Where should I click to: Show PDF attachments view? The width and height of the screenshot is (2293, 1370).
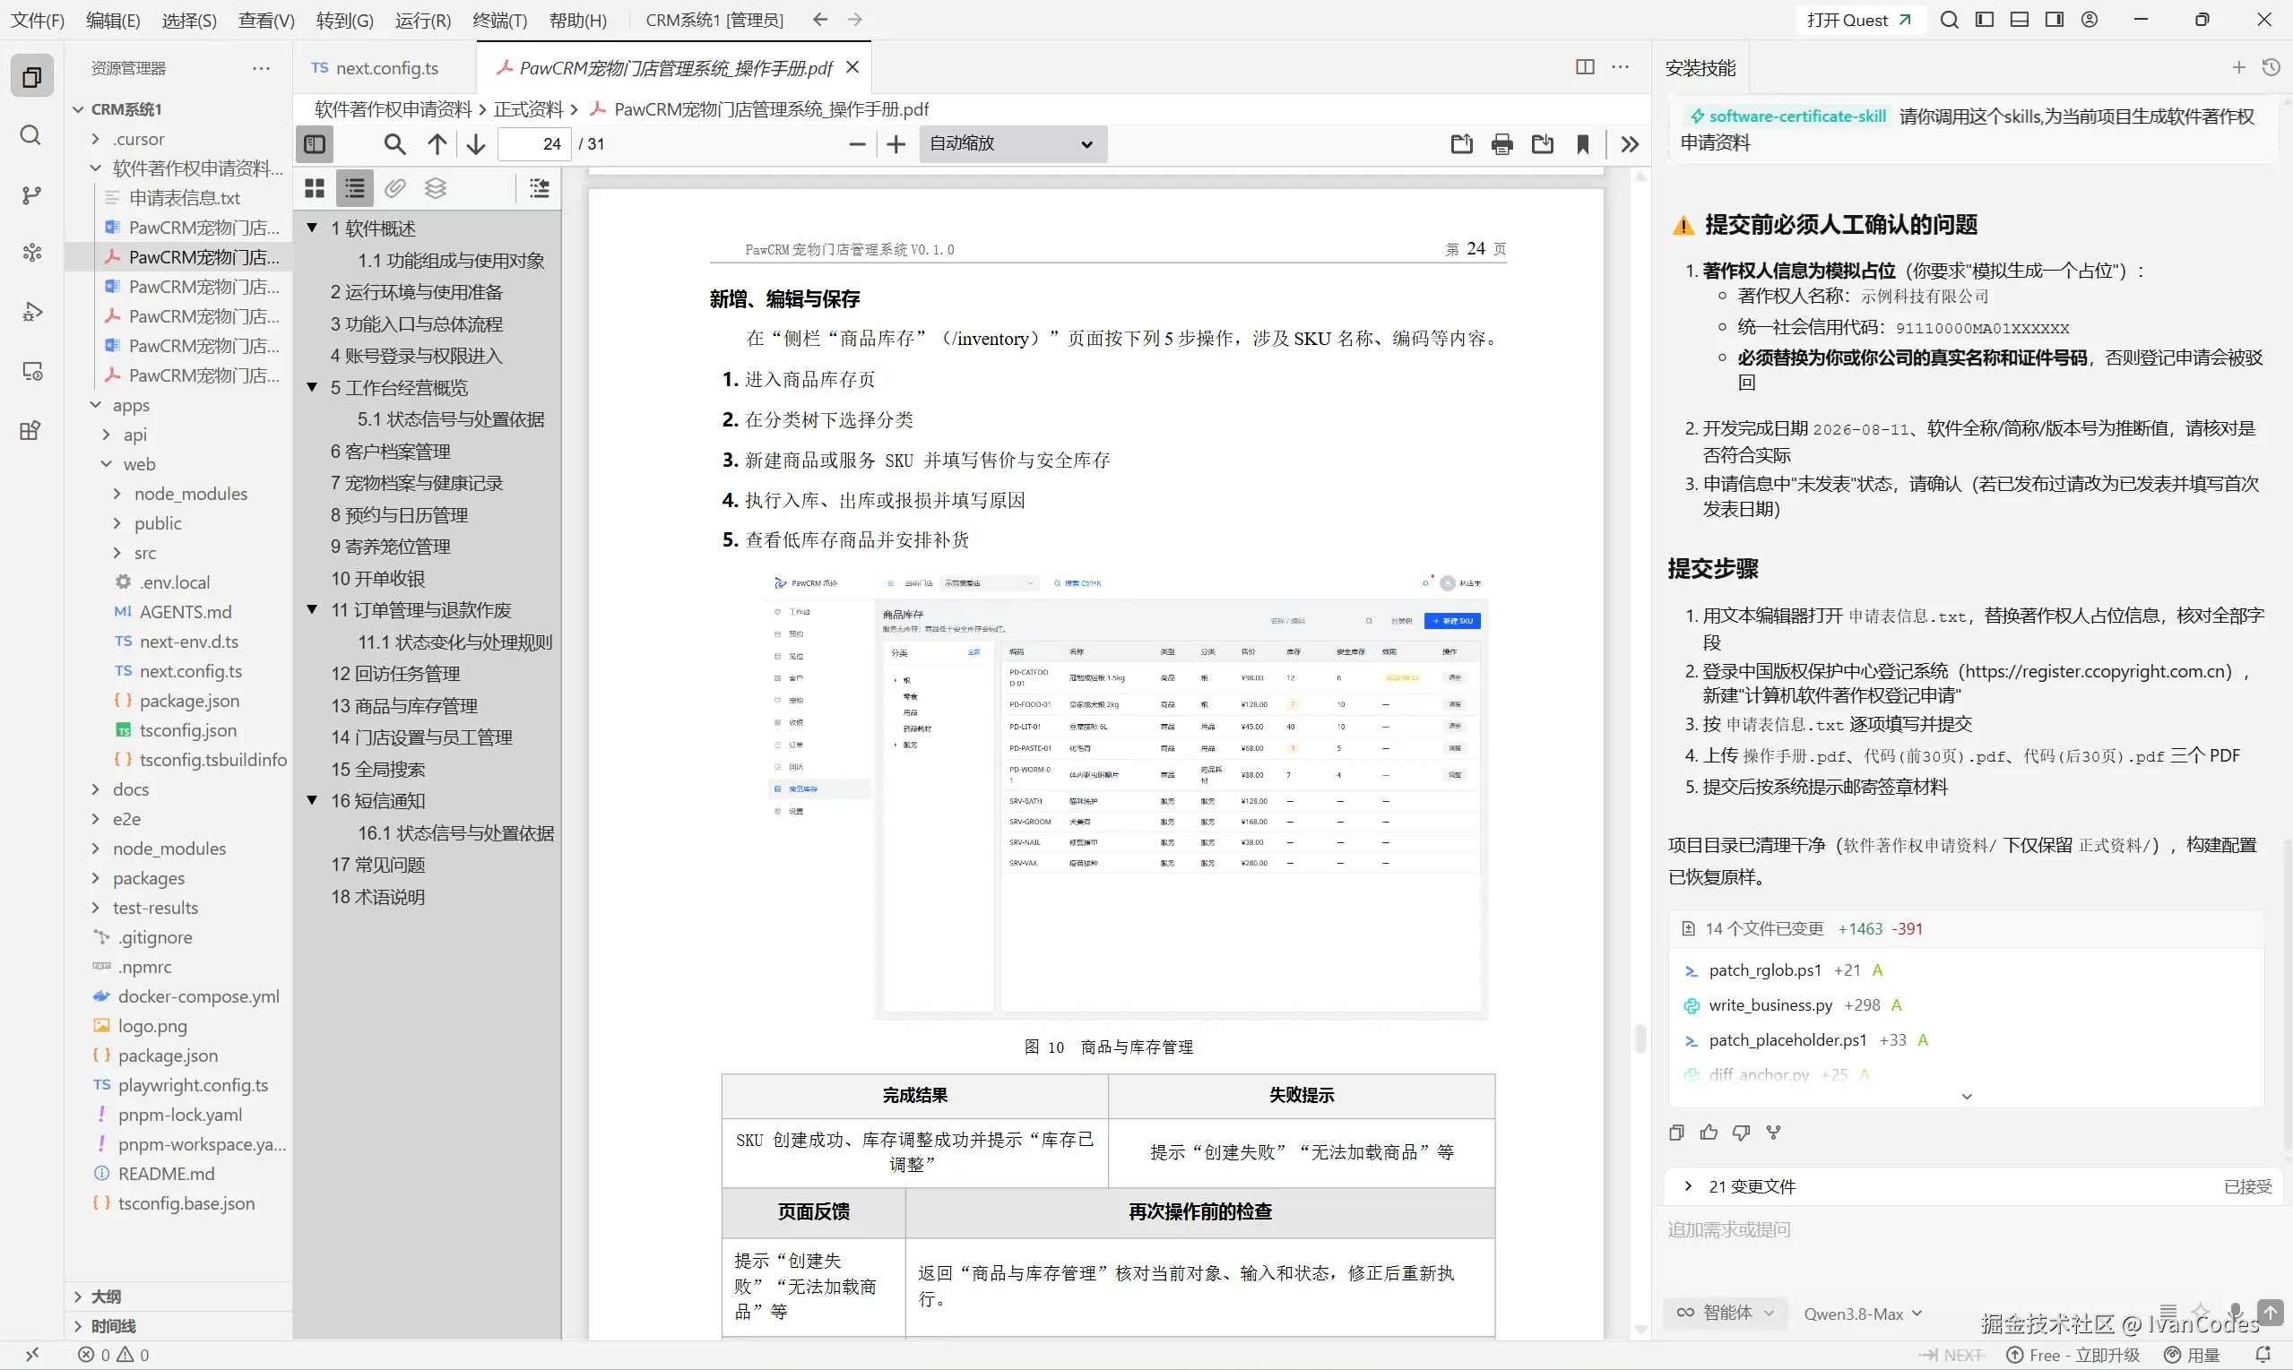point(395,188)
